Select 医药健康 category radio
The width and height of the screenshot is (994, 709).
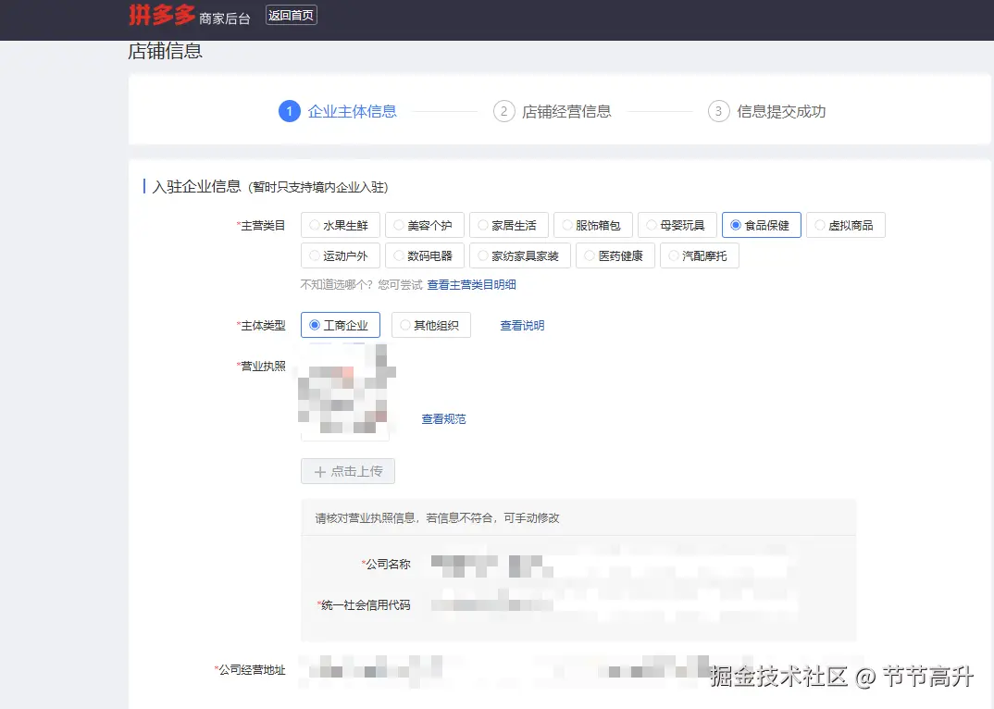(615, 255)
